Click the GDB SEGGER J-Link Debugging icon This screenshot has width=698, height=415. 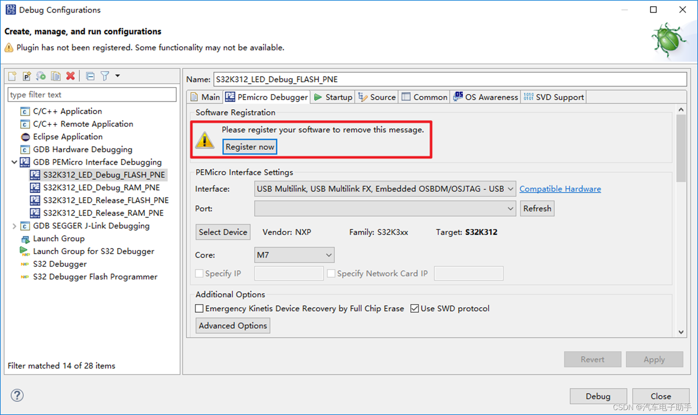[x=25, y=226]
